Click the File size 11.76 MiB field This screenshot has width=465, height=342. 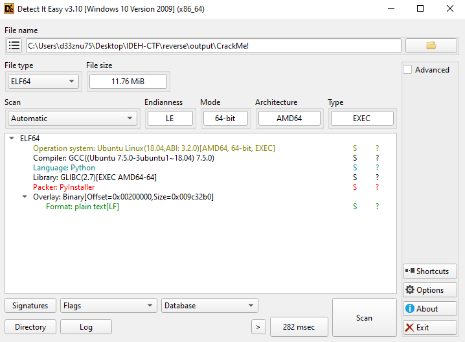click(128, 81)
